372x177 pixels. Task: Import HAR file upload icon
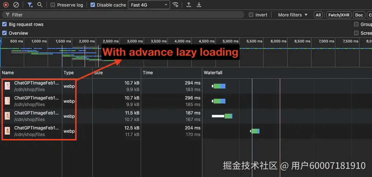(x=189, y=5)
